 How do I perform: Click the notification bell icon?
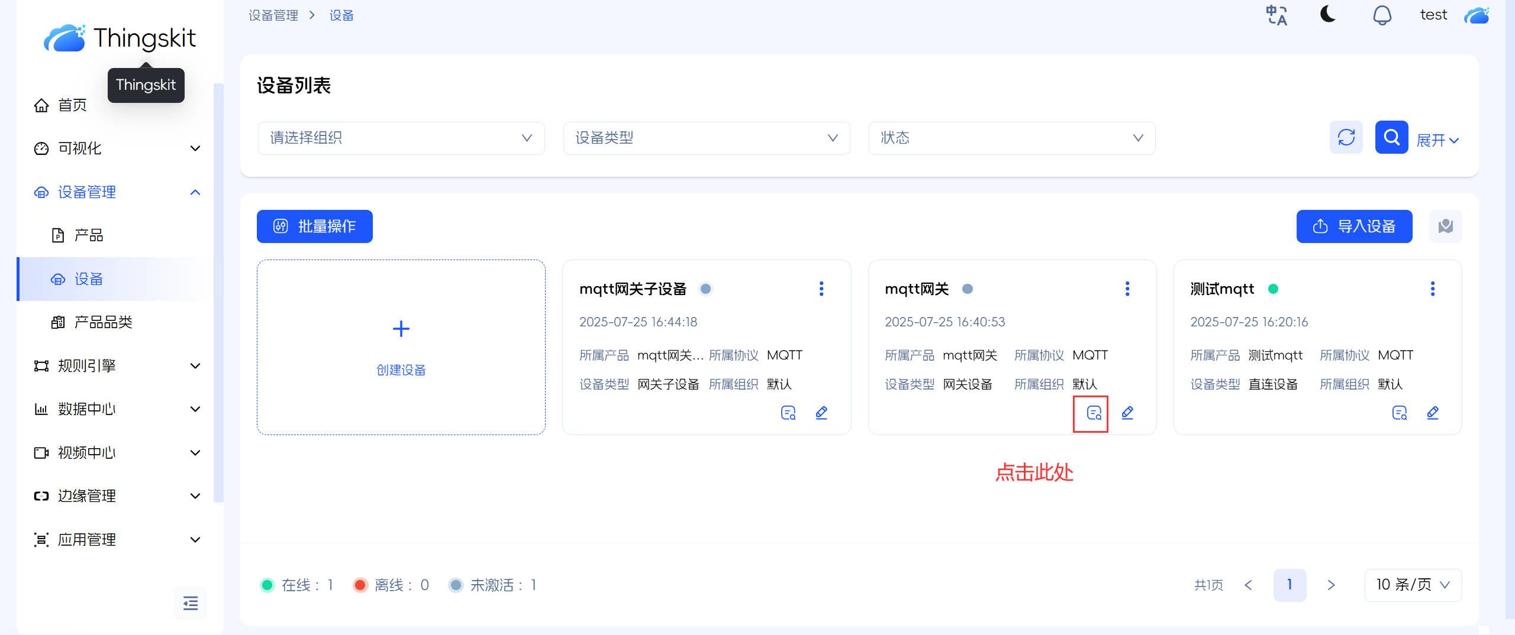click(1382, 15)
